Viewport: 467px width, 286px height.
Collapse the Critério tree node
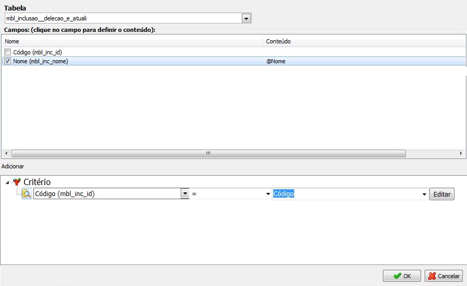[x=7, y=182]
